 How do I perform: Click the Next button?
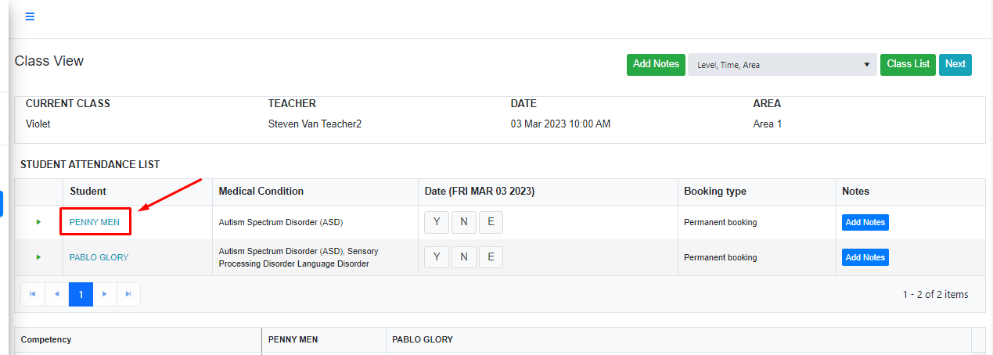(x=955, y=64)
